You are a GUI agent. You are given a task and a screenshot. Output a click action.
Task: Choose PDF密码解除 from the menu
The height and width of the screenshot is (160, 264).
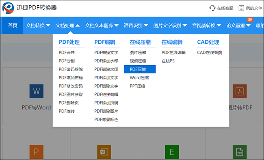[71, 69]
